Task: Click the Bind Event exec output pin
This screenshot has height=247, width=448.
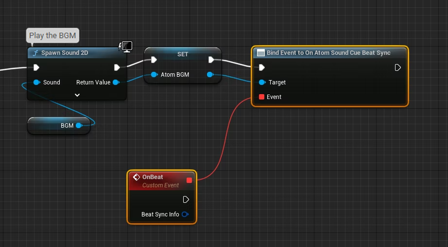Action: point(397,67)
